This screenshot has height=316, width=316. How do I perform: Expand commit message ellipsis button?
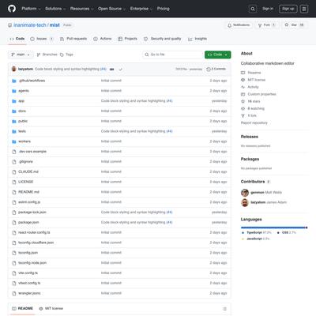point(112,70)
